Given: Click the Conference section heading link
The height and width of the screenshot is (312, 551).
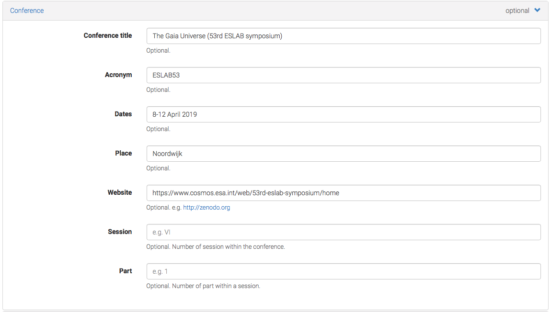Looking at the screenshot, I should pos(27,11).
